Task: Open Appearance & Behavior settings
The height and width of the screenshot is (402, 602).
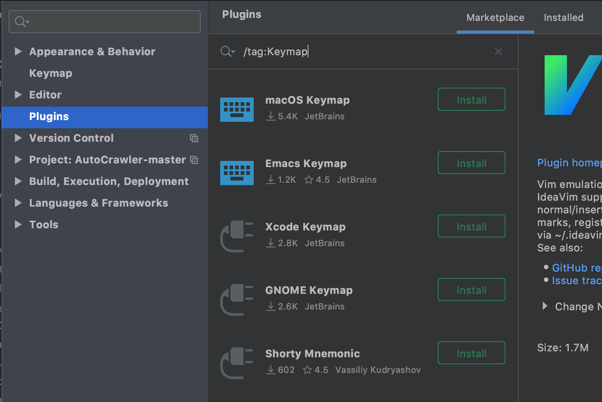Action: 92,51
